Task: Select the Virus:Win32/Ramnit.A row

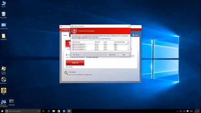Action: click(100, 48)
